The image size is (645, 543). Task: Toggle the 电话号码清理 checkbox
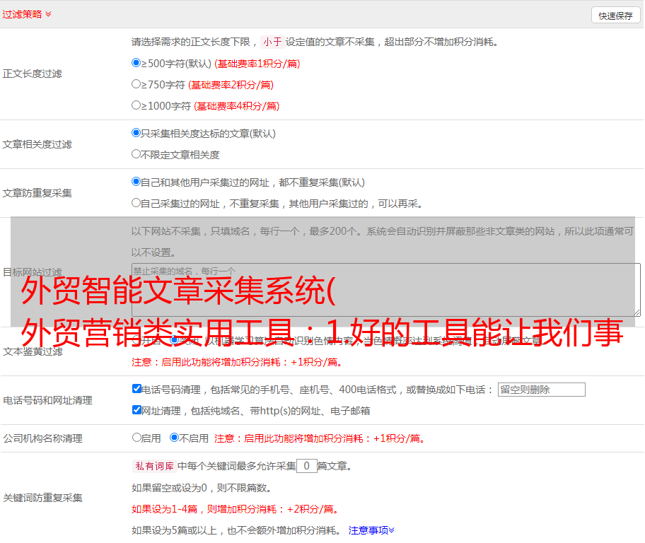click(137, 389)
